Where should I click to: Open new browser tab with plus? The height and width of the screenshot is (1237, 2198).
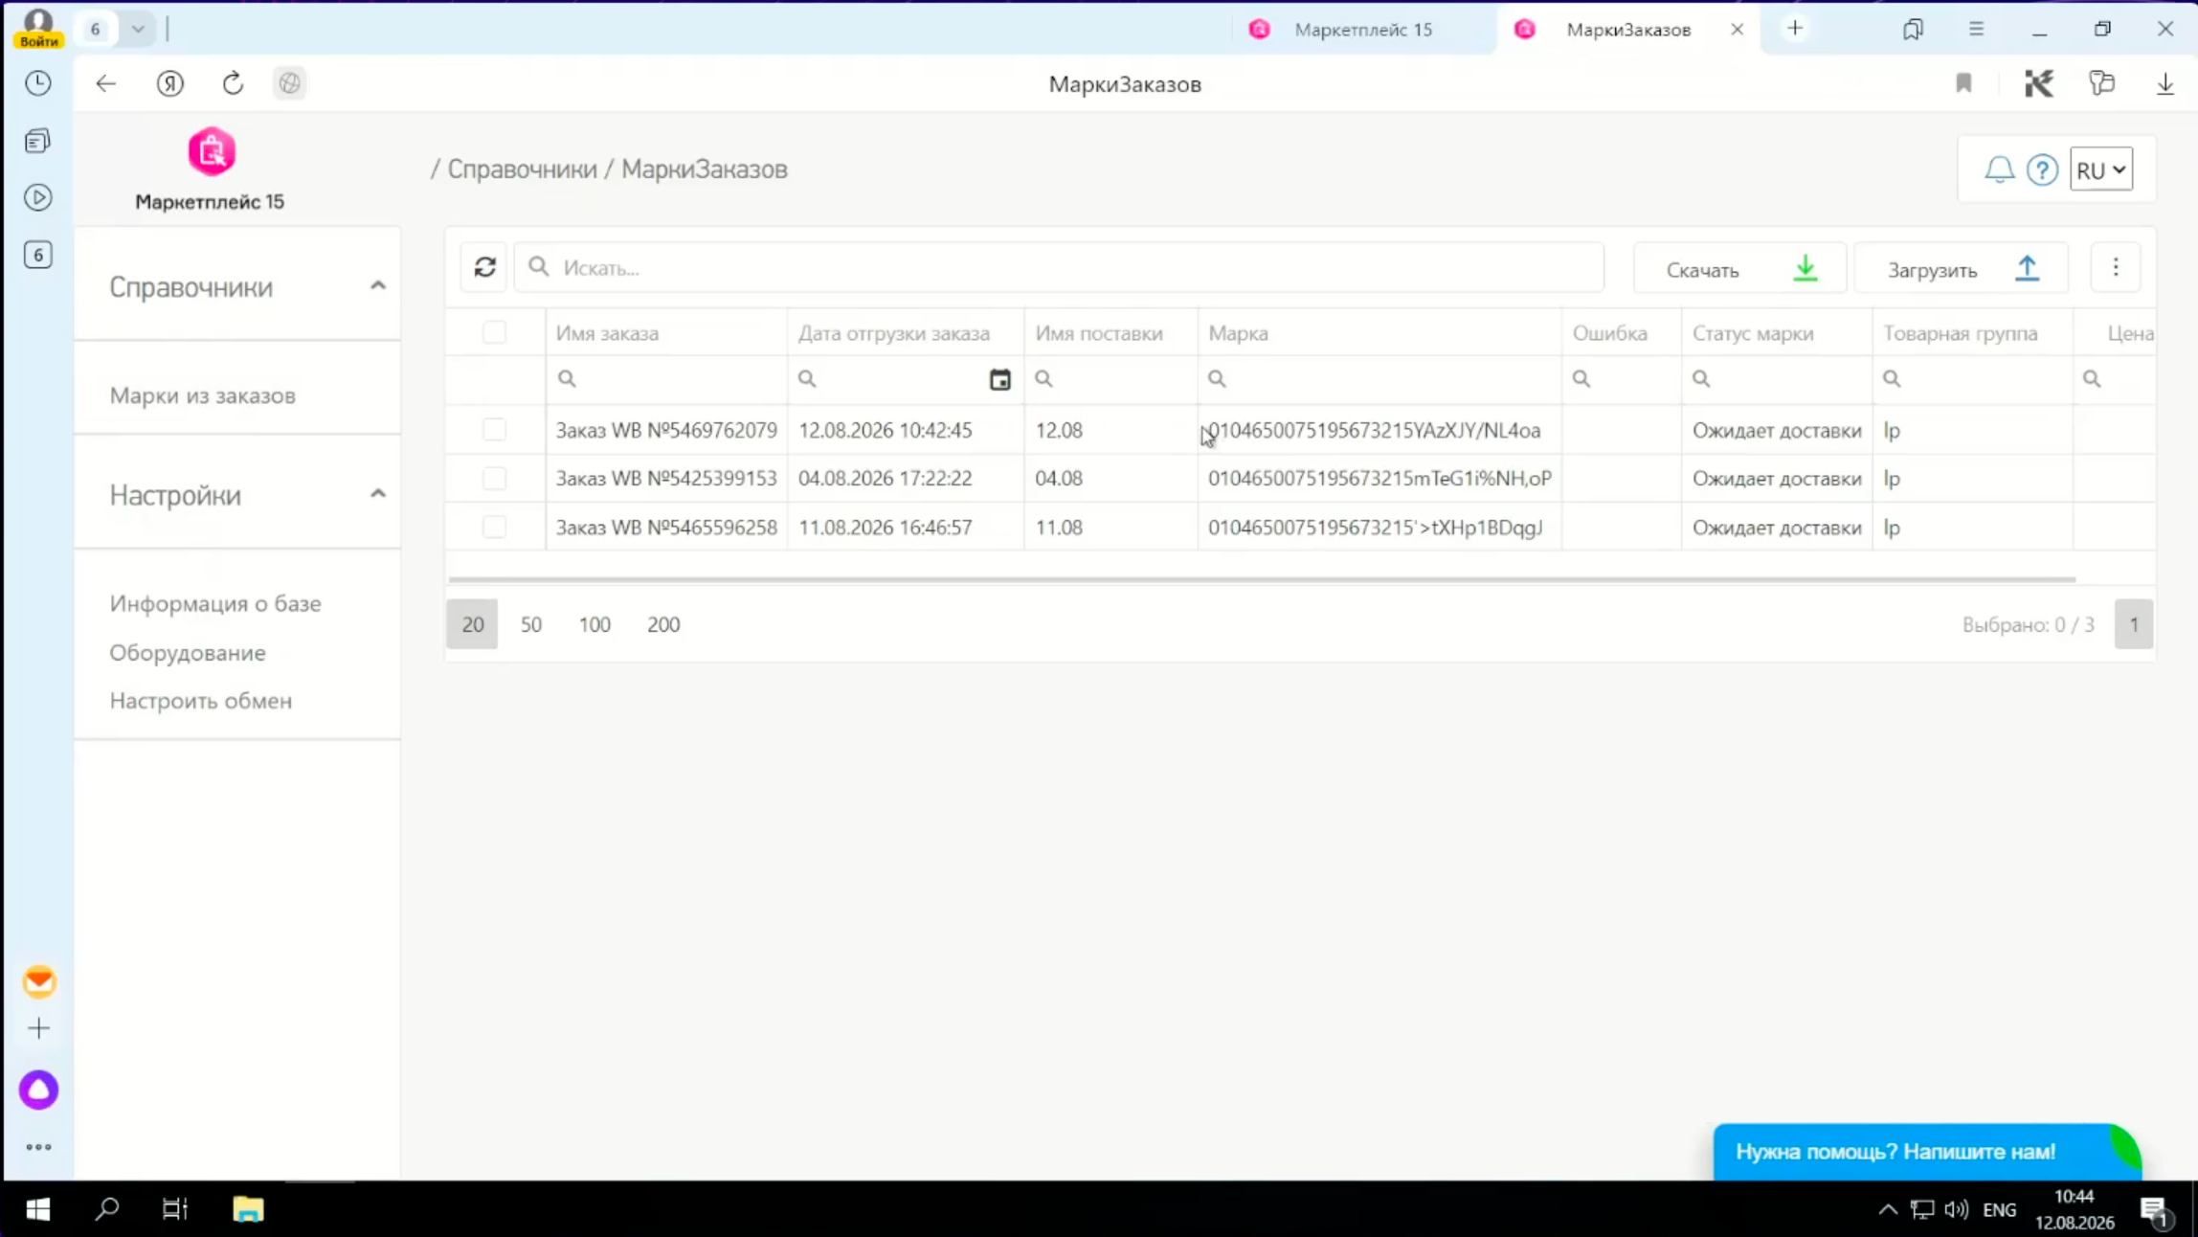[x=1795, y=29]
